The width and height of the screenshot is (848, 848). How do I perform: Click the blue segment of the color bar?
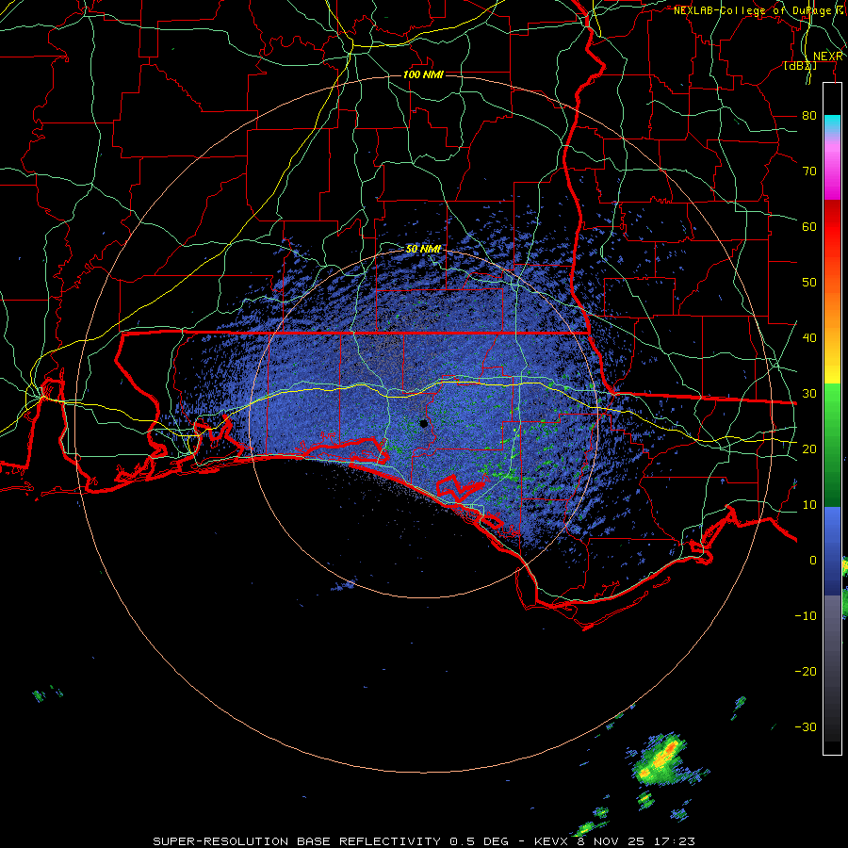coord(832,550)
